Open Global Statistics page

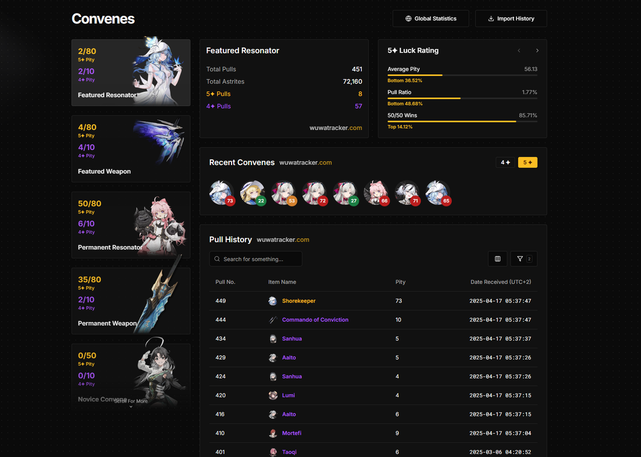[431, 18]
